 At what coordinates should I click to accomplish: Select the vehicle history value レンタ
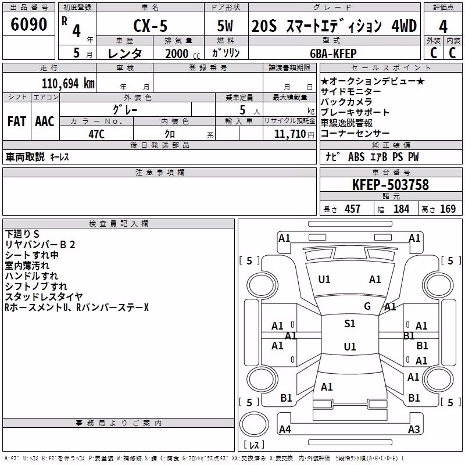[125, 53]
